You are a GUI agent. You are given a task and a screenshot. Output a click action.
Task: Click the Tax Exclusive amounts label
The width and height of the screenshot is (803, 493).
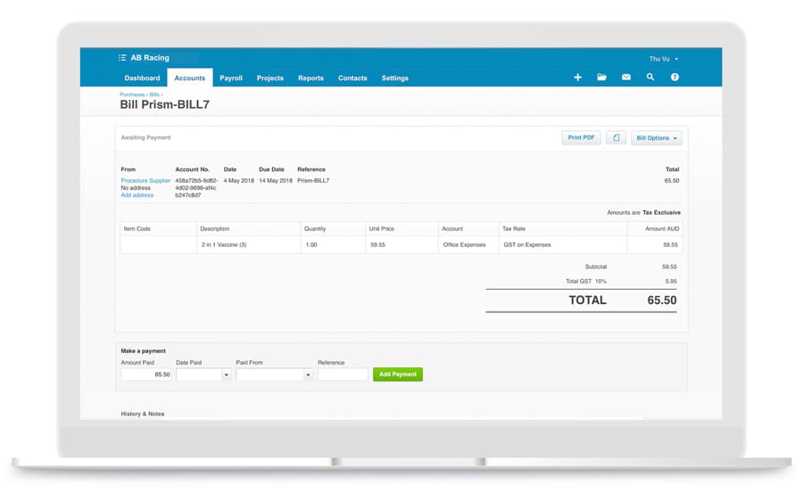tap(661, 212)
